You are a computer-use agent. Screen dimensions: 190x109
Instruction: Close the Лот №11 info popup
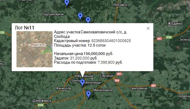coord(148,28)
